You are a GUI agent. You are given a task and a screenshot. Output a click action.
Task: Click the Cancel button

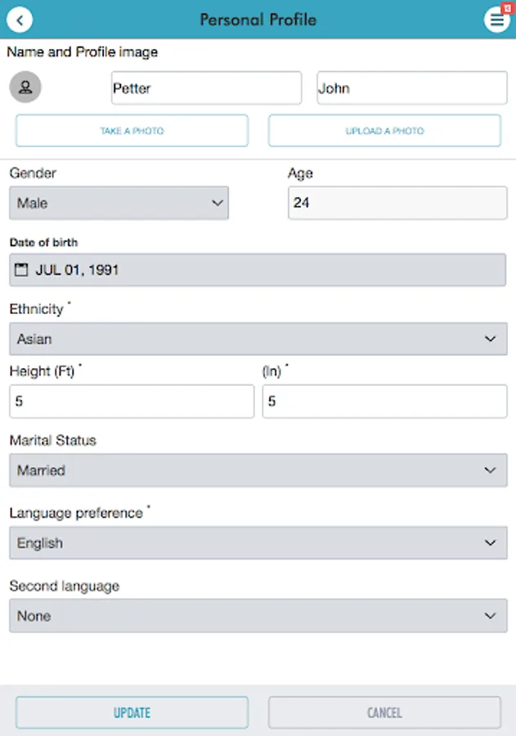pos(384,712)
